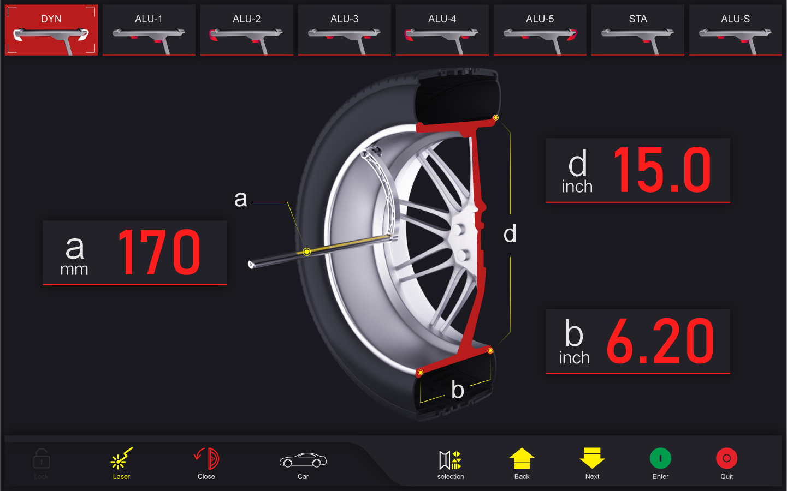Viewport: 787px width, 491px height.
Task: Switch to ALU-S mode
Action: pos(735,30)
